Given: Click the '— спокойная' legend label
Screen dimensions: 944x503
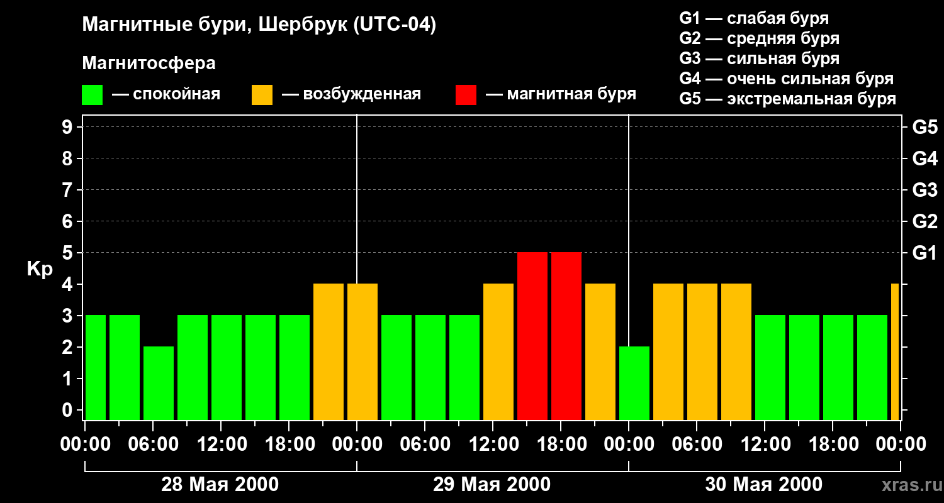Looking at the screenshot, I should (x=166, y=94).
